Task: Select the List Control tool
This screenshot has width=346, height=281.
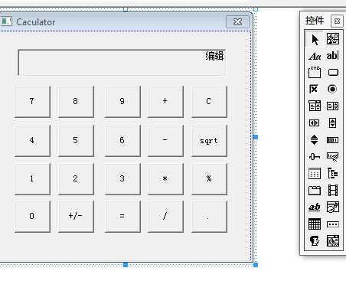Action: 315,174
